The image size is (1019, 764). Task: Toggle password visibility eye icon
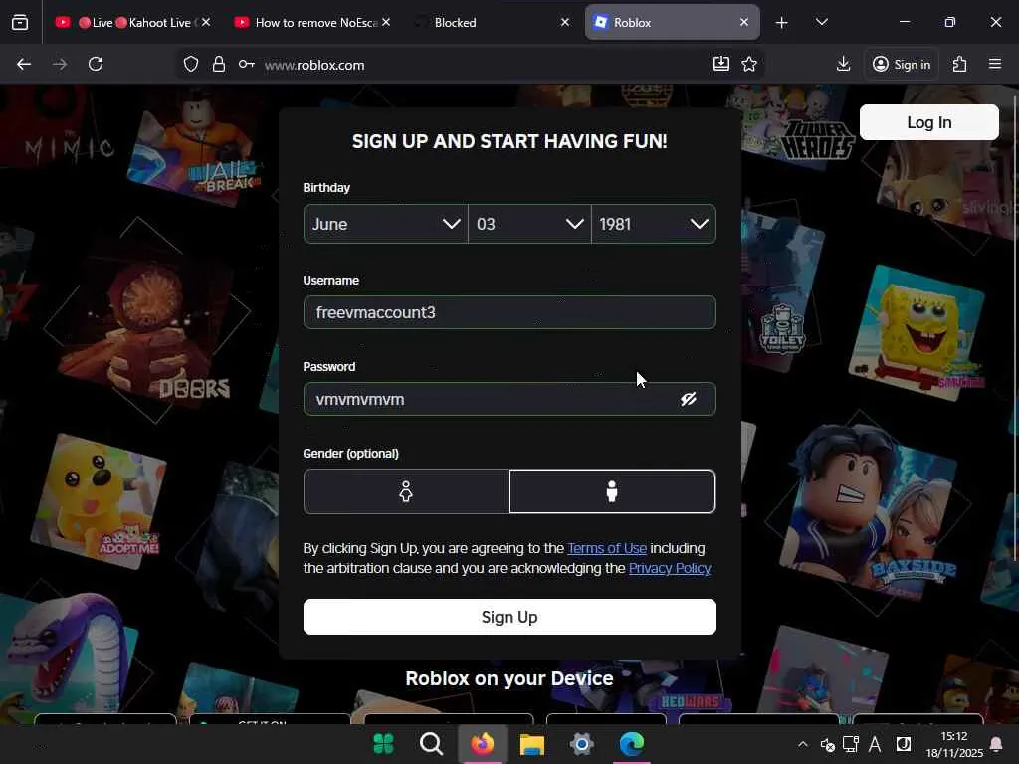click(689, 399)
